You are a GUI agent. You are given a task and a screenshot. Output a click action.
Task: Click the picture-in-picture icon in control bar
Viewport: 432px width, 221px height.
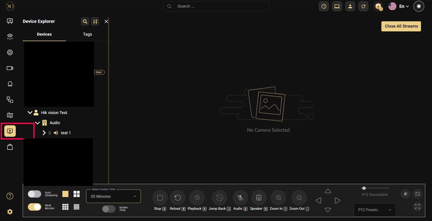pyautogui.click(x=417, y=194)
